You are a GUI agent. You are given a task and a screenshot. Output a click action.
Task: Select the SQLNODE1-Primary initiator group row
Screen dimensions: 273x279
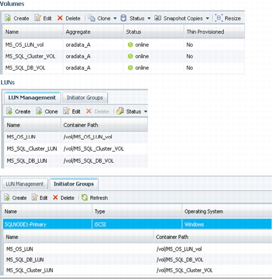pyautogui.click(x=137, y=224)
